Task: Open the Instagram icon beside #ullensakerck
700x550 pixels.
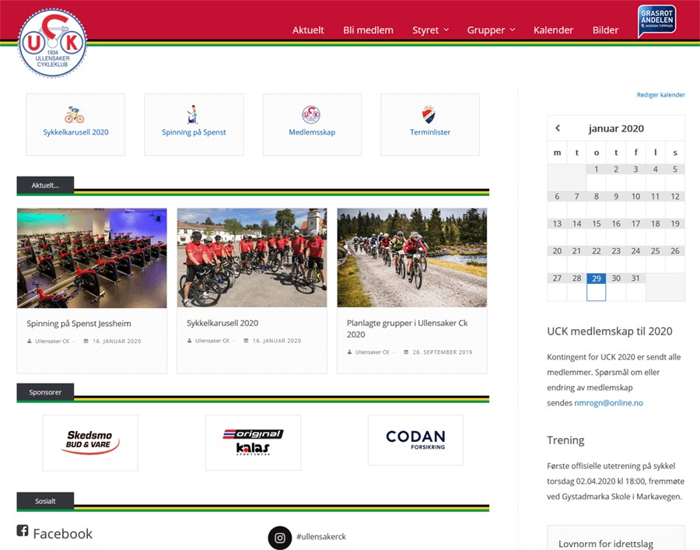Action: coord(280,538)
